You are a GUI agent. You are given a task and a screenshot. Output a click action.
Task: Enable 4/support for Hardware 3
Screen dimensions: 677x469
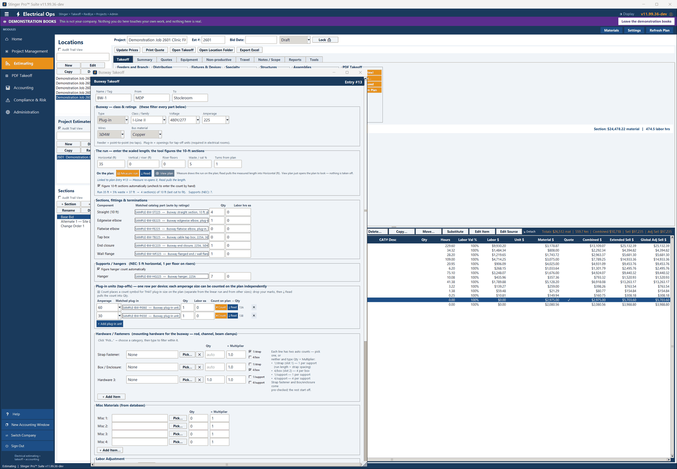point(250,382)
